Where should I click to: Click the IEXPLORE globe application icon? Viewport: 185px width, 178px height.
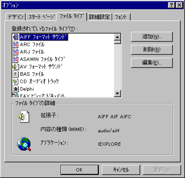[24, 144]
